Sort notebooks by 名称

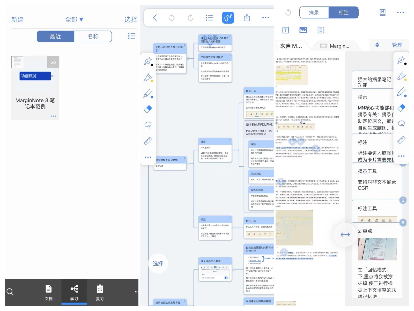click(93, 36)
